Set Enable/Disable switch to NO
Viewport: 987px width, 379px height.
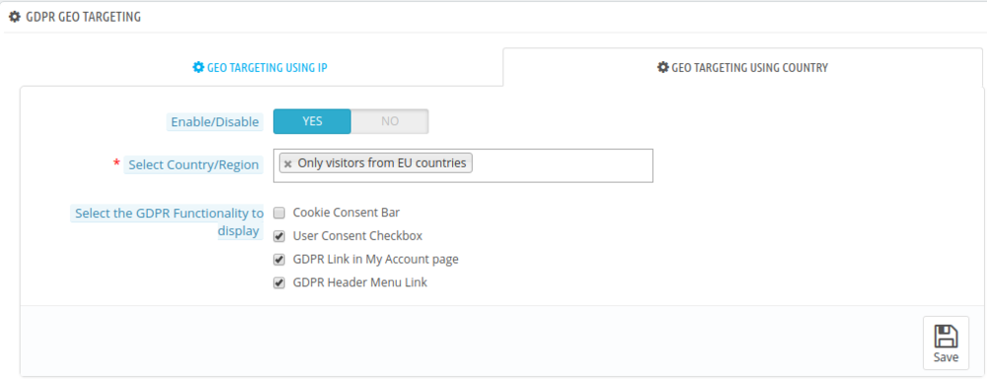click(390, 121)
